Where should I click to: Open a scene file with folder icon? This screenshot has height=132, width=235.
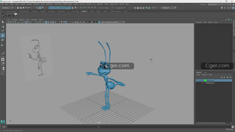pyautogui.click(x=21, y=8)
